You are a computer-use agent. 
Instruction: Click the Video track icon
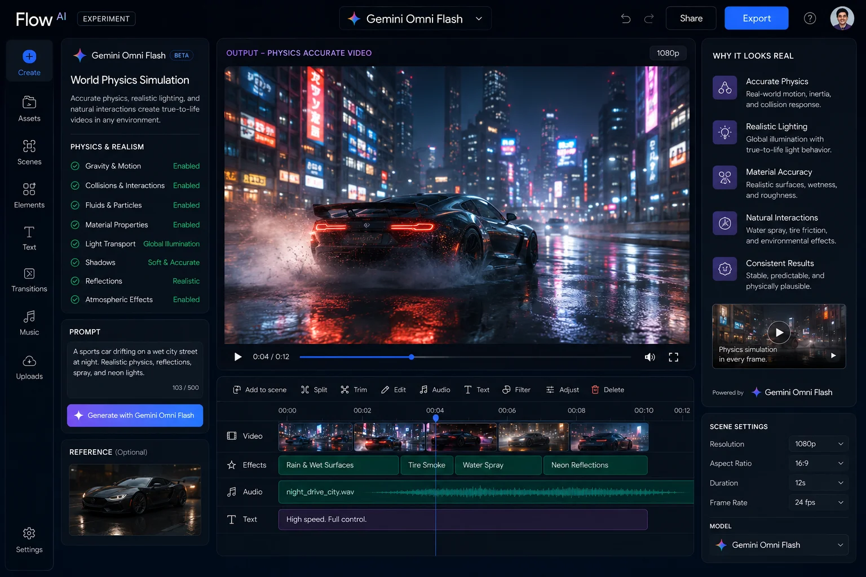click(x=232, y=436)
